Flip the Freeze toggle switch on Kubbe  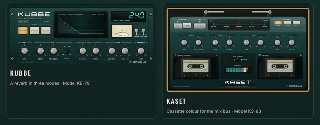click(137, 32)
